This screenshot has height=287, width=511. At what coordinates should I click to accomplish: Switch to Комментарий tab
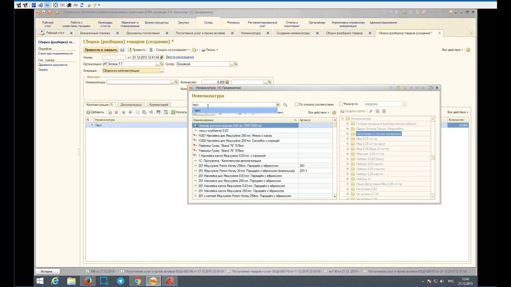coord(159,105)
